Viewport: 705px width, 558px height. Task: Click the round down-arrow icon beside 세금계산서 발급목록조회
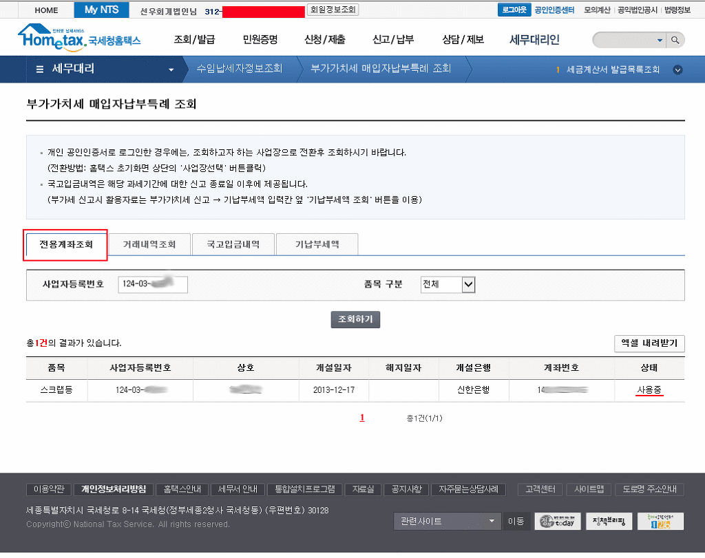click(677, 69)
